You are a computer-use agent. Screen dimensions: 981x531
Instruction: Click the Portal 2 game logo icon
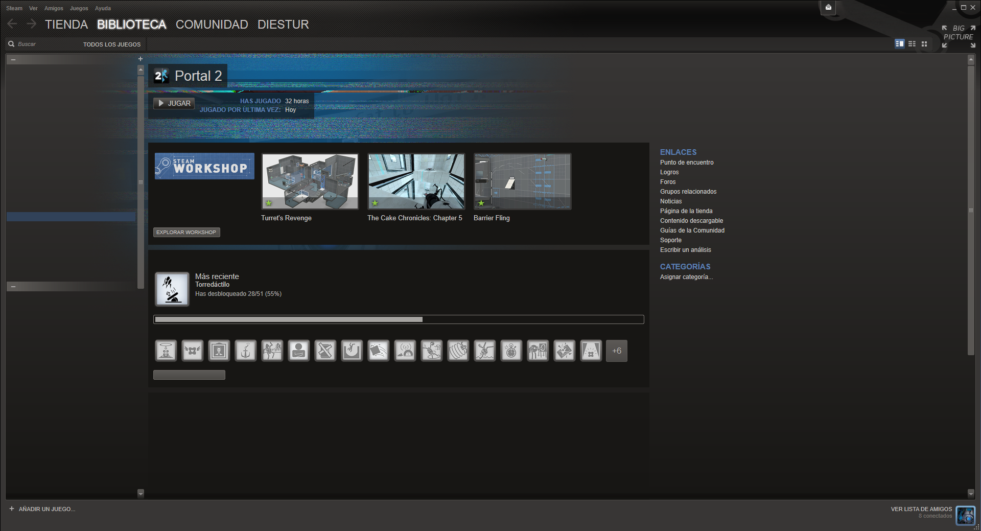click(x=161, y=76)
